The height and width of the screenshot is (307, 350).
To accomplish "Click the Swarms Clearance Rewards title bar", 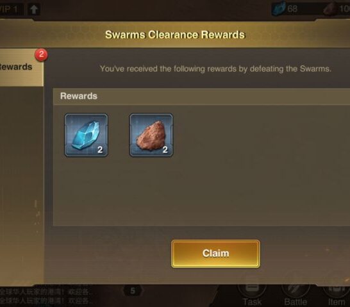I will [175, 35].
